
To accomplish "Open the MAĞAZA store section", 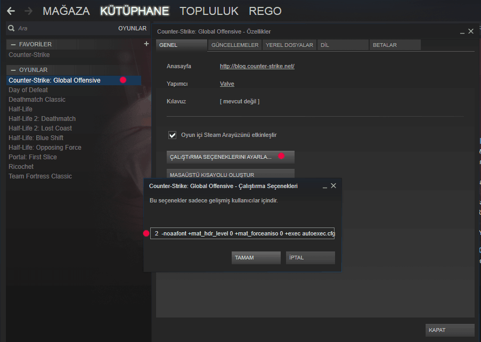I will (66, 11).
